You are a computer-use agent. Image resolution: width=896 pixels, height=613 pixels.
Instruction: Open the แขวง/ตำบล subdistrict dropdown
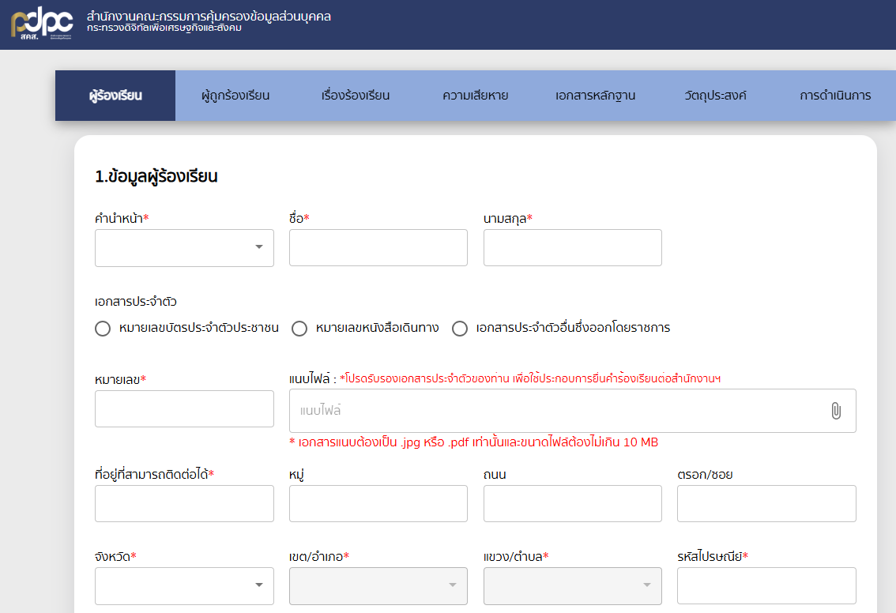point(572,585)
